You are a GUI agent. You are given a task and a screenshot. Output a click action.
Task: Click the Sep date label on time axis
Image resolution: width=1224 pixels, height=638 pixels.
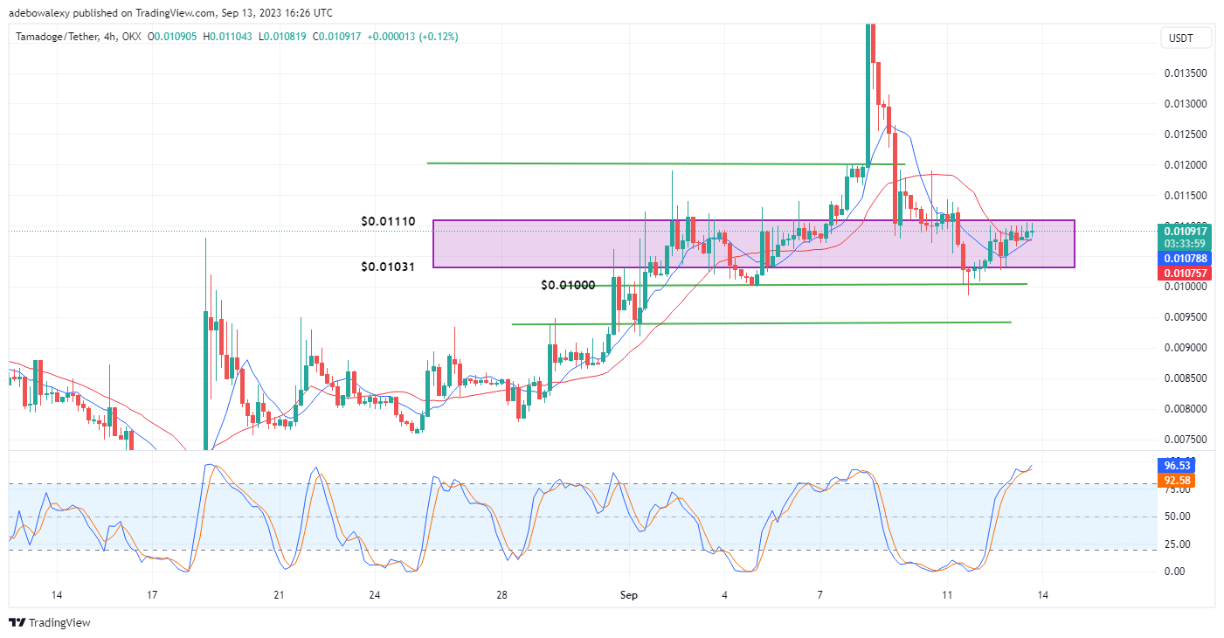(x=629, y=595)
